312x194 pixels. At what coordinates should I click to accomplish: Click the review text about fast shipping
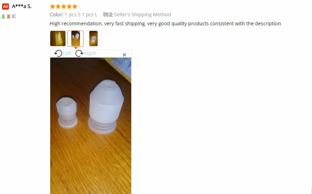coord(165,24)
